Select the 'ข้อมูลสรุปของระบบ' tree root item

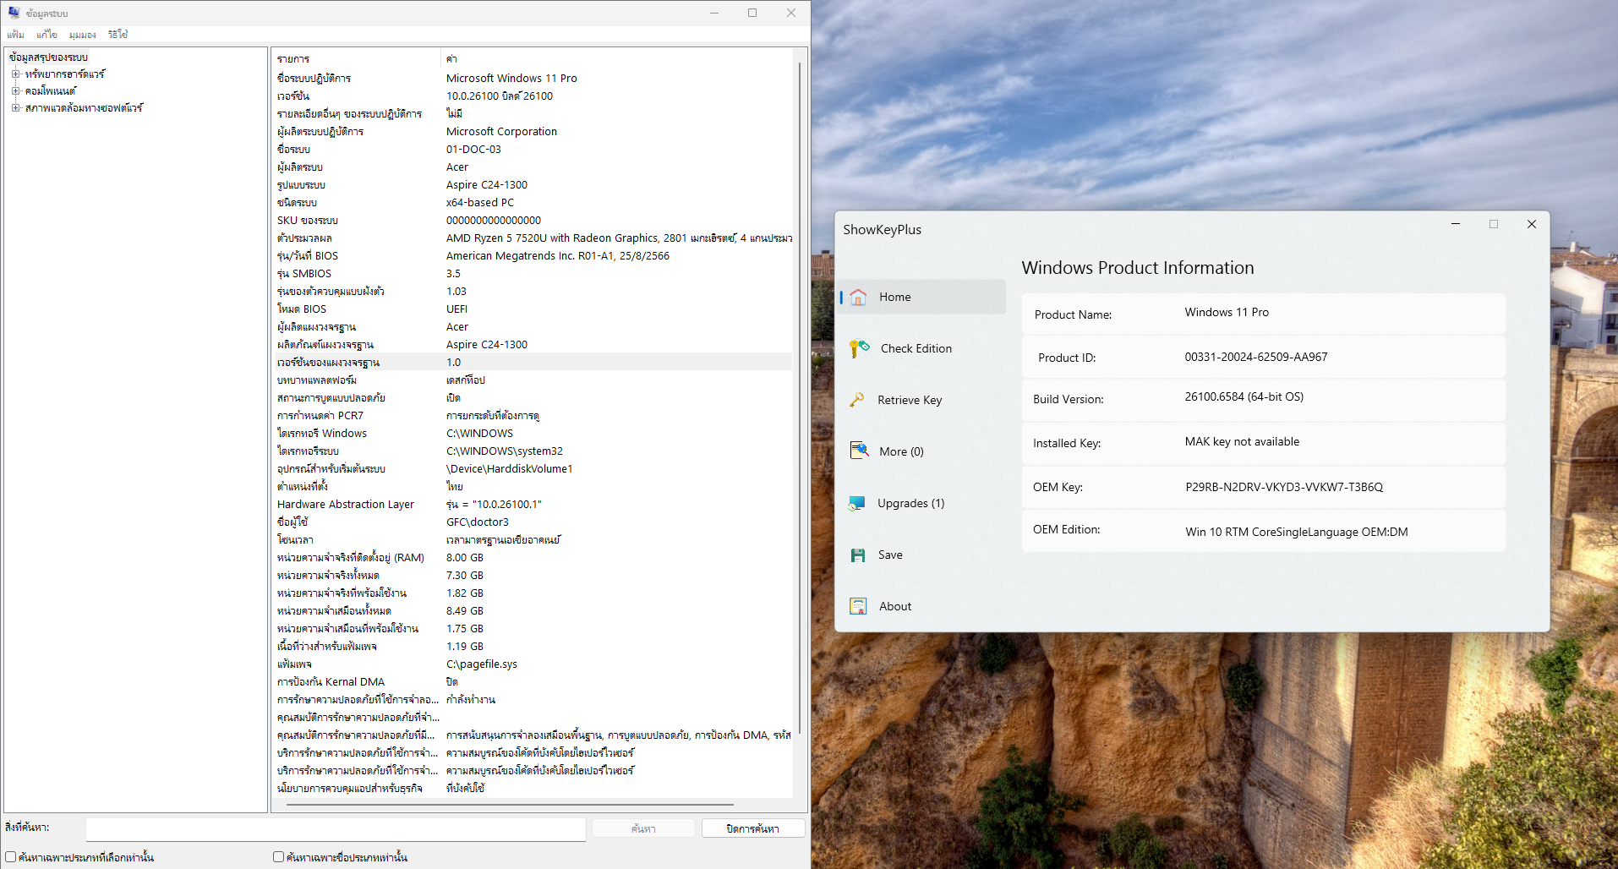point(49,57)
